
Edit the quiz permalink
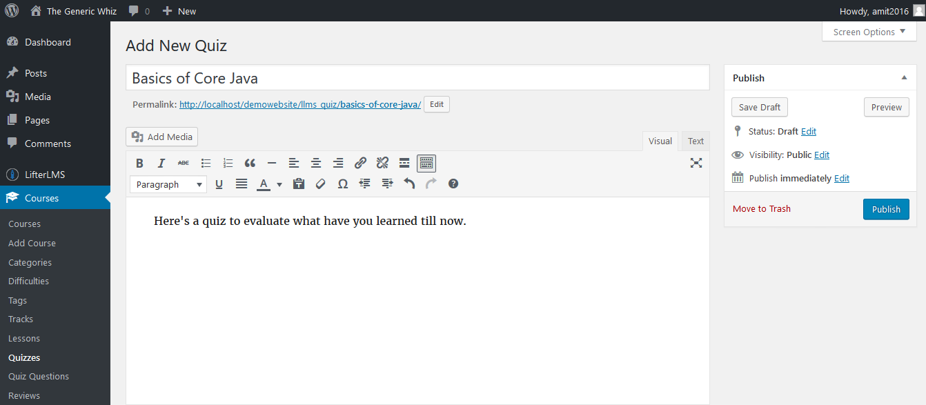(436, 104)
